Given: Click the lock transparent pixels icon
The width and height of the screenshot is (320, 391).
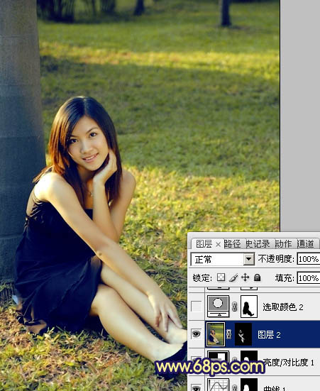Looking at the screenshot, I should (x=221, y=277).
